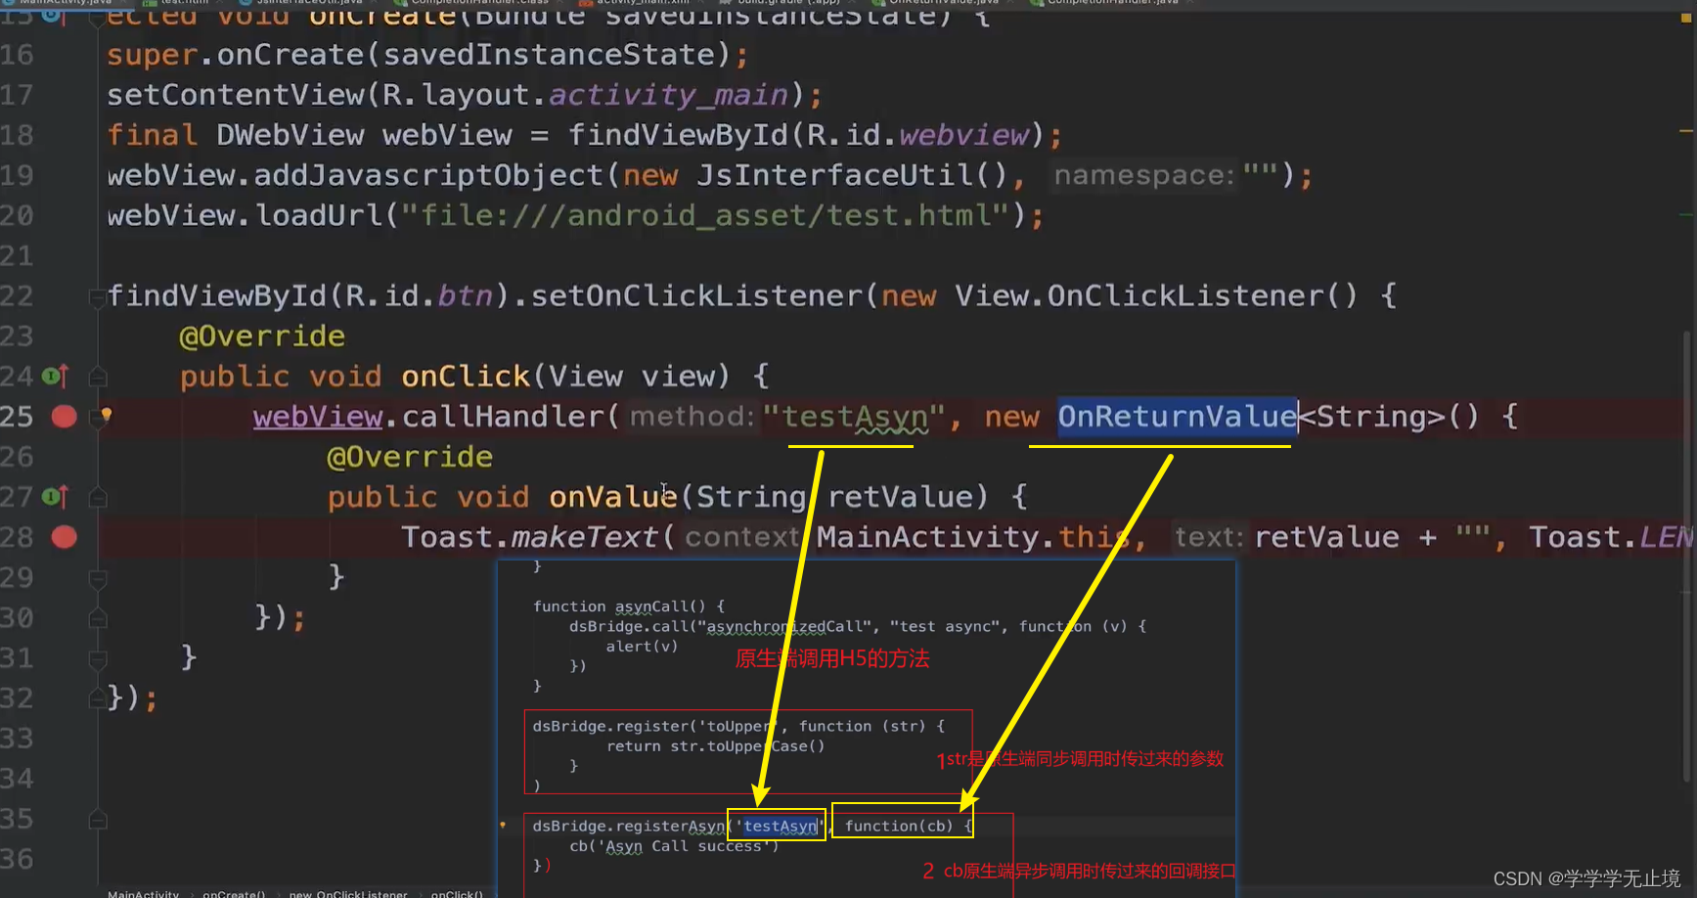Screen dimensions: 1697x898
Task: Click the asynCall function name in the snippet
Action: 649,606
